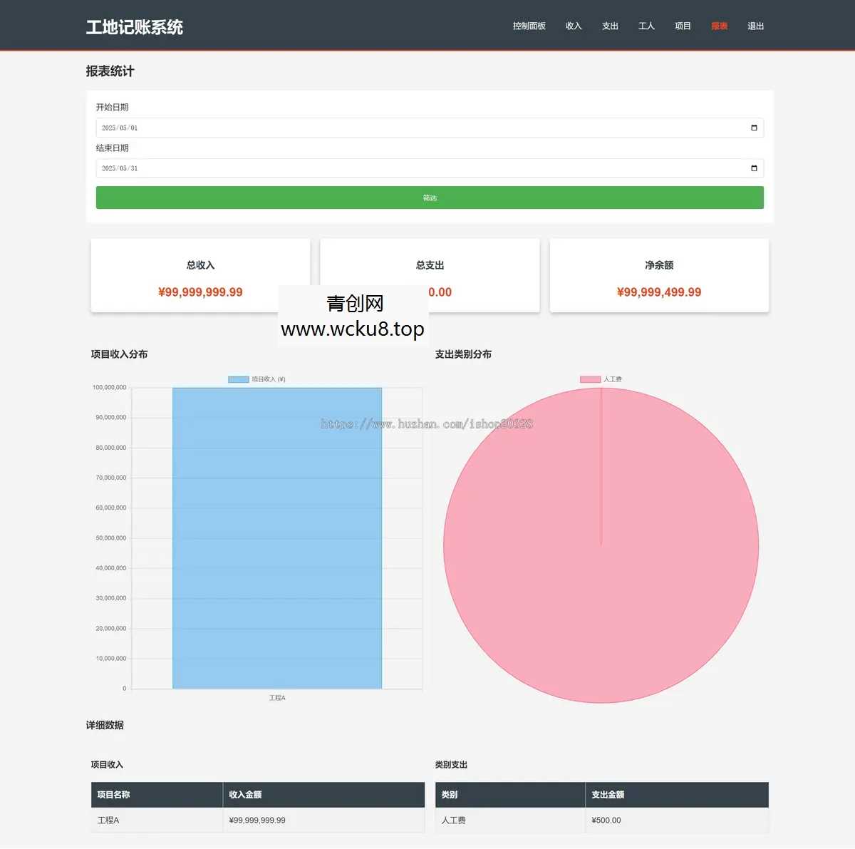Viewport: 855px width, 849px height.
Task: Open the 项目 navigation link
Action: [683, 26]
